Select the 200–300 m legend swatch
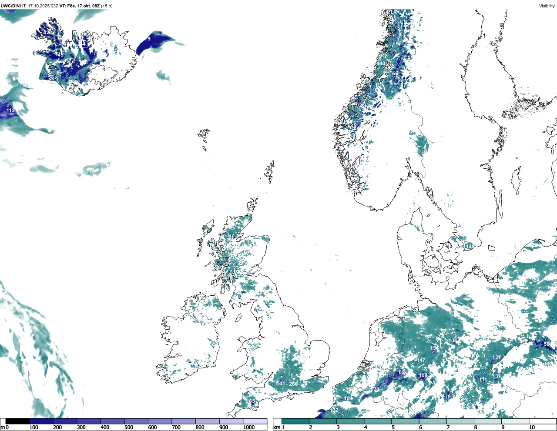The width and height of the screenshot is (557, 431). [x=65, y=421]
